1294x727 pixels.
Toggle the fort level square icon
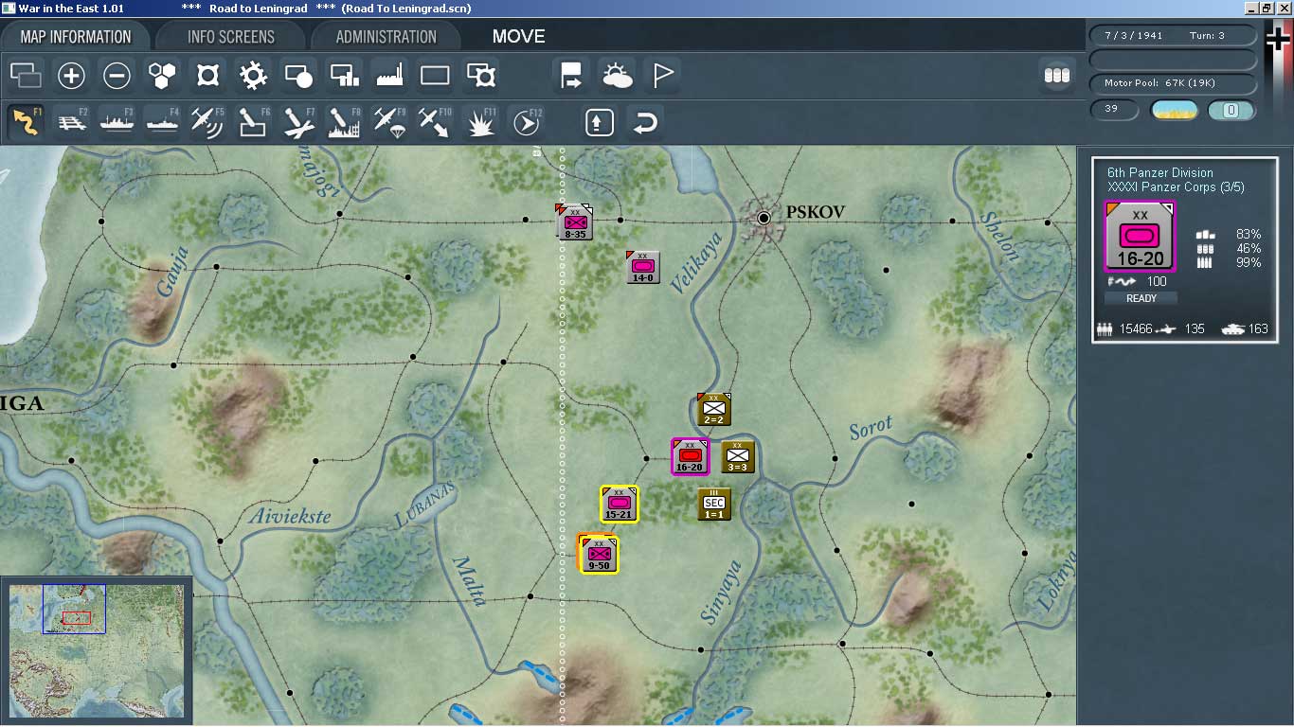pos(207,75)
